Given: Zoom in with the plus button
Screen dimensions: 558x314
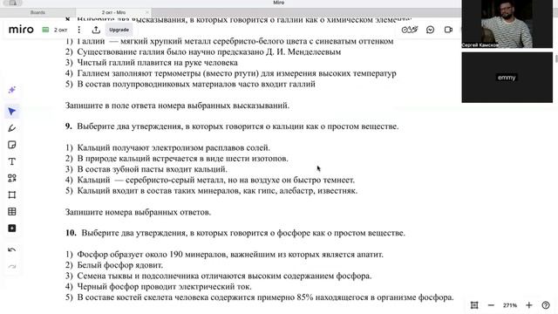Looking at the screenshot, I should [x=529, y=305].
